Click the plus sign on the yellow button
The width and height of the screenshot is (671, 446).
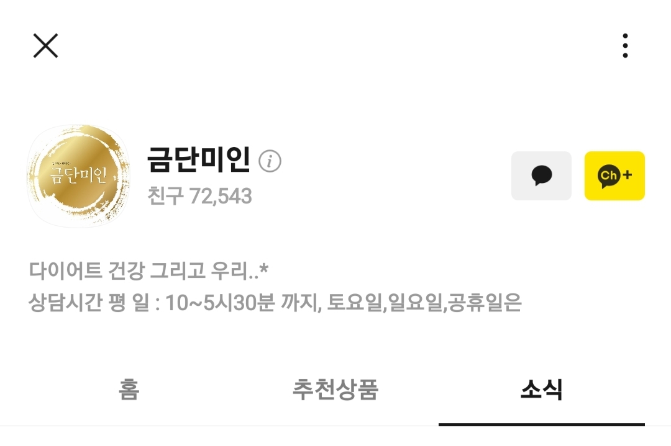pyautogui.click(x=628, y=175)
